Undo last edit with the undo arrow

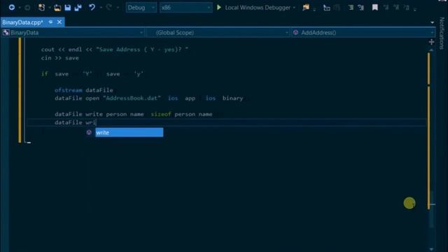point(92,8)
